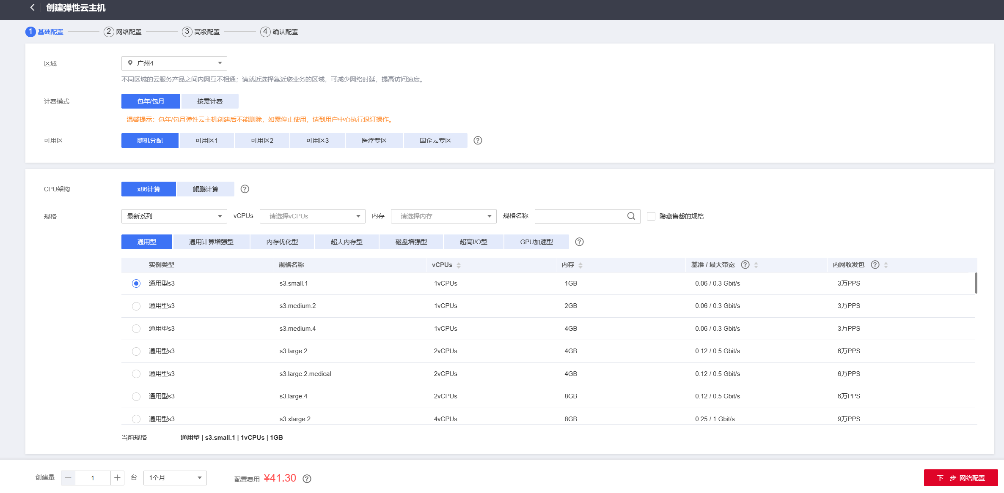Screen dimensions: 1004x493
Task: Click search icon in spec name field
Action: coord(631,216)
